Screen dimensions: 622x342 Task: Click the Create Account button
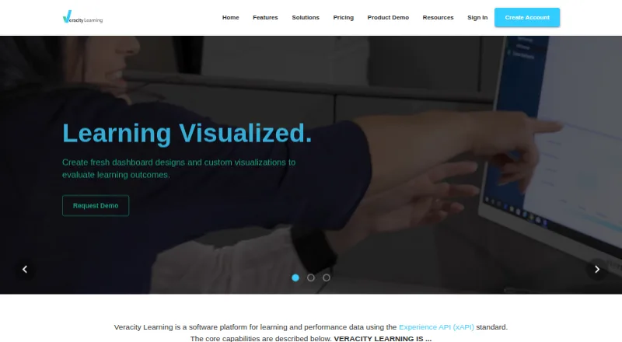click(x=527, y=17)
